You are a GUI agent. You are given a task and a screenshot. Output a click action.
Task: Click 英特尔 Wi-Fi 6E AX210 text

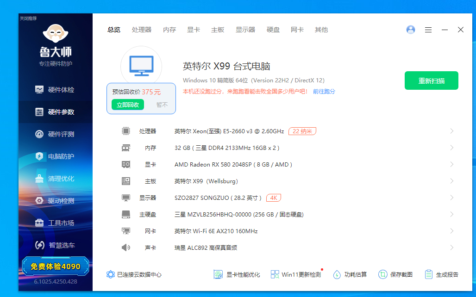[216, 231]
